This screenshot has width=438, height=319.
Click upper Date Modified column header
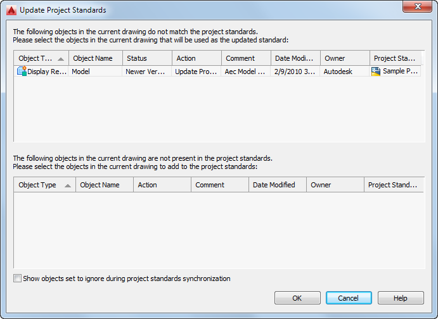[x=295, y=58]
